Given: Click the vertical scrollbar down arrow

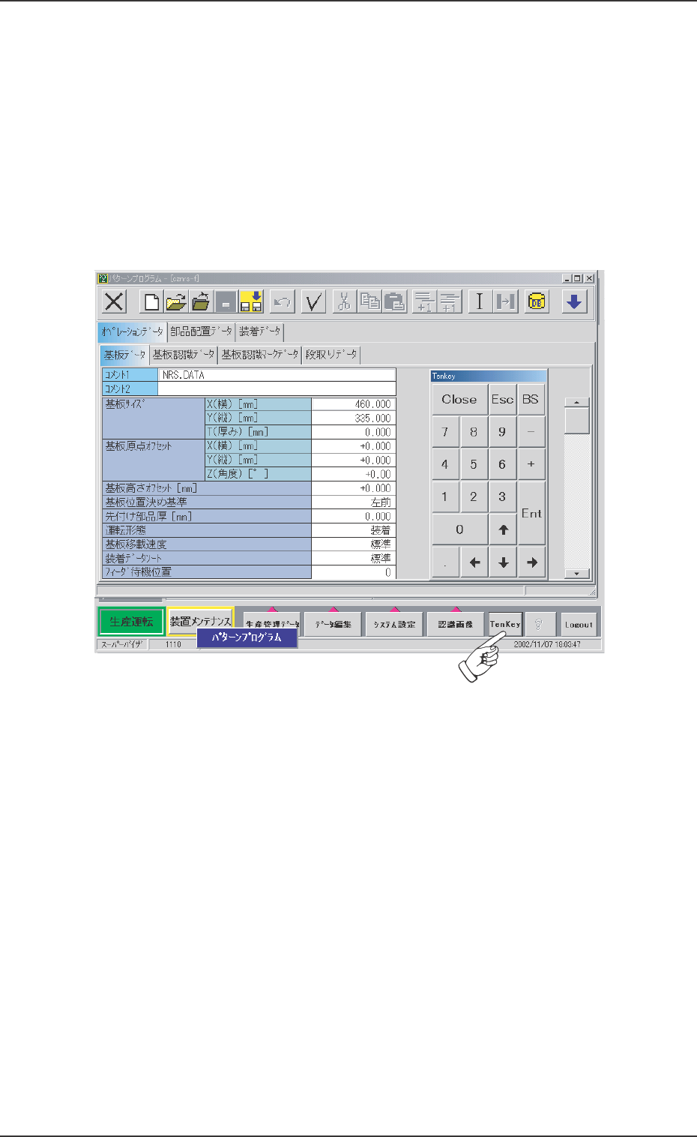Looking at the screenshot, I should [576, 574].
